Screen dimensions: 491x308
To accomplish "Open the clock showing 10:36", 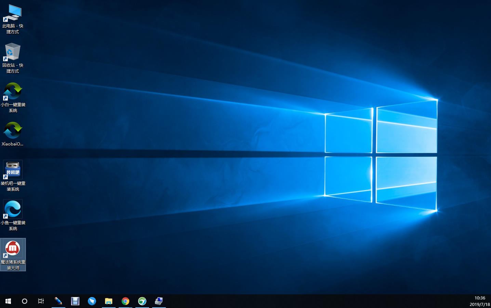I will coord(479,301).
